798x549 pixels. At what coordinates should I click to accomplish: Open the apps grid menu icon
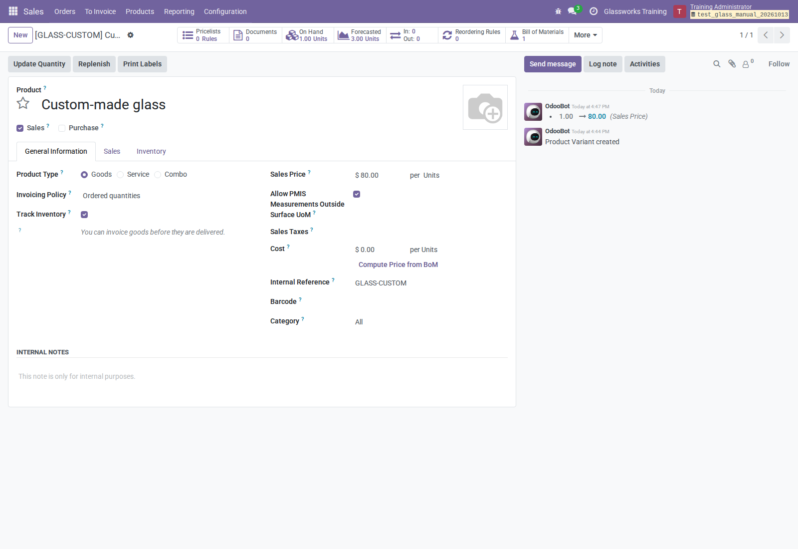(13, 11)
